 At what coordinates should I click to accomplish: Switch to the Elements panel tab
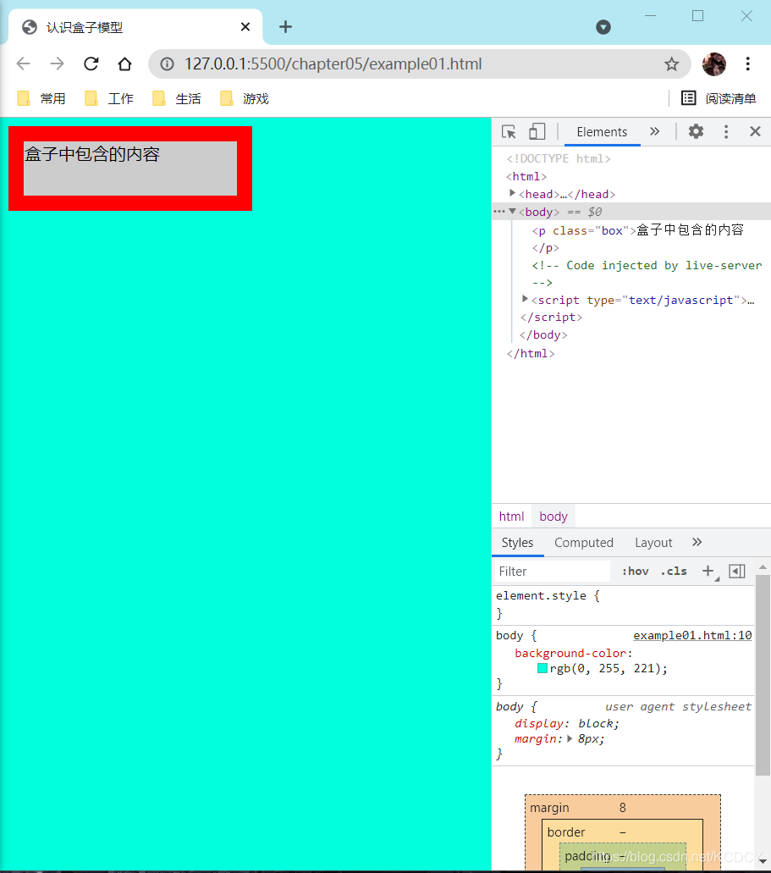tap(602, 132)
